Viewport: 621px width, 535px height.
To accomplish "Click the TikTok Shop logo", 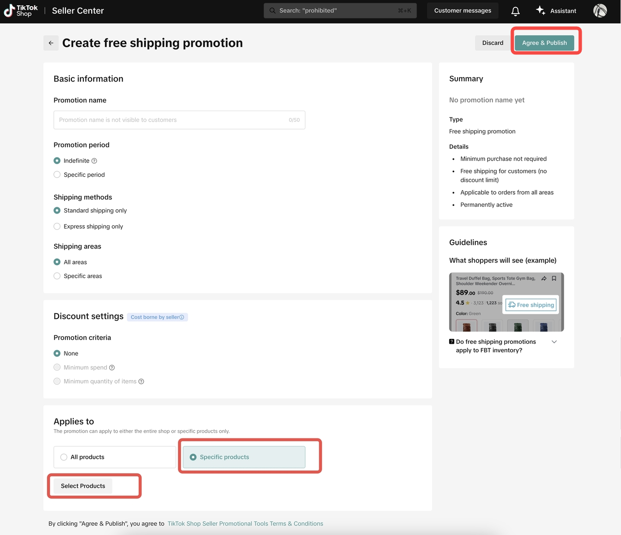I will (20, 11).
